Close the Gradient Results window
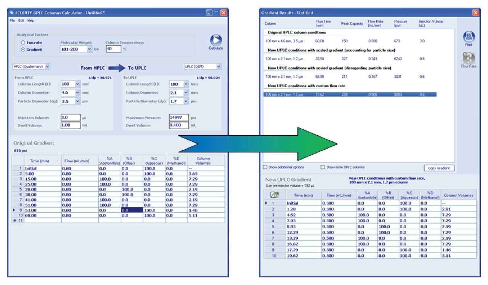Image resolution: width=488 pixels, height=285 pixels. click(x=476, y=13)
